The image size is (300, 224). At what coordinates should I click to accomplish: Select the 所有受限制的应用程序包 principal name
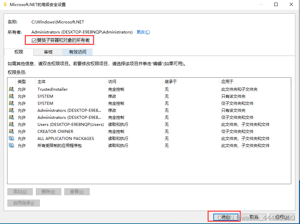coord(60,146)
